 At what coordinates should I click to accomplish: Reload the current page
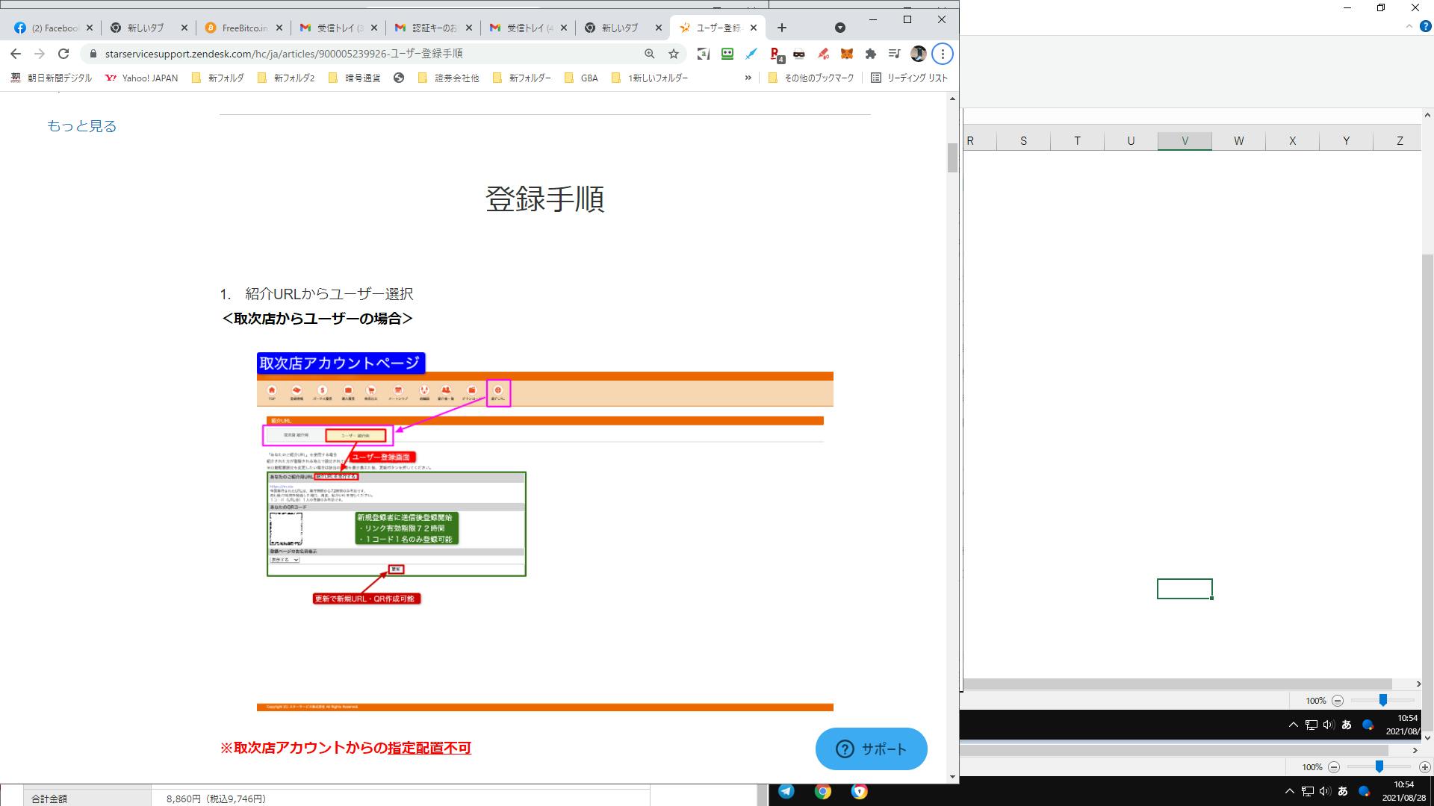pos(63,54)
